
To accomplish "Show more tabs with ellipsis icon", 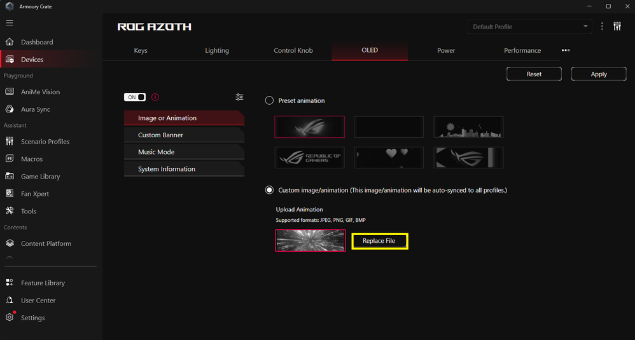I will 566,50.
